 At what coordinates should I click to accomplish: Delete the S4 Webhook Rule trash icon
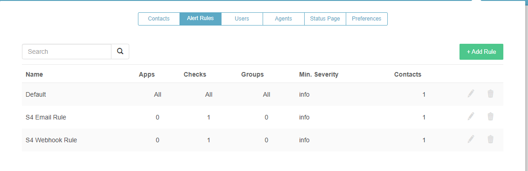(x=491, y=139)
